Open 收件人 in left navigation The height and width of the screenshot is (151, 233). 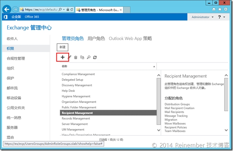[x=12, y=39]
